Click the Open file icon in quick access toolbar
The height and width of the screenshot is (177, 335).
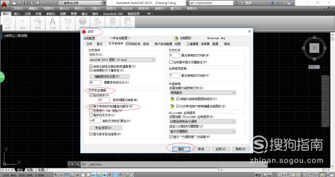click(x=20, y=3)
